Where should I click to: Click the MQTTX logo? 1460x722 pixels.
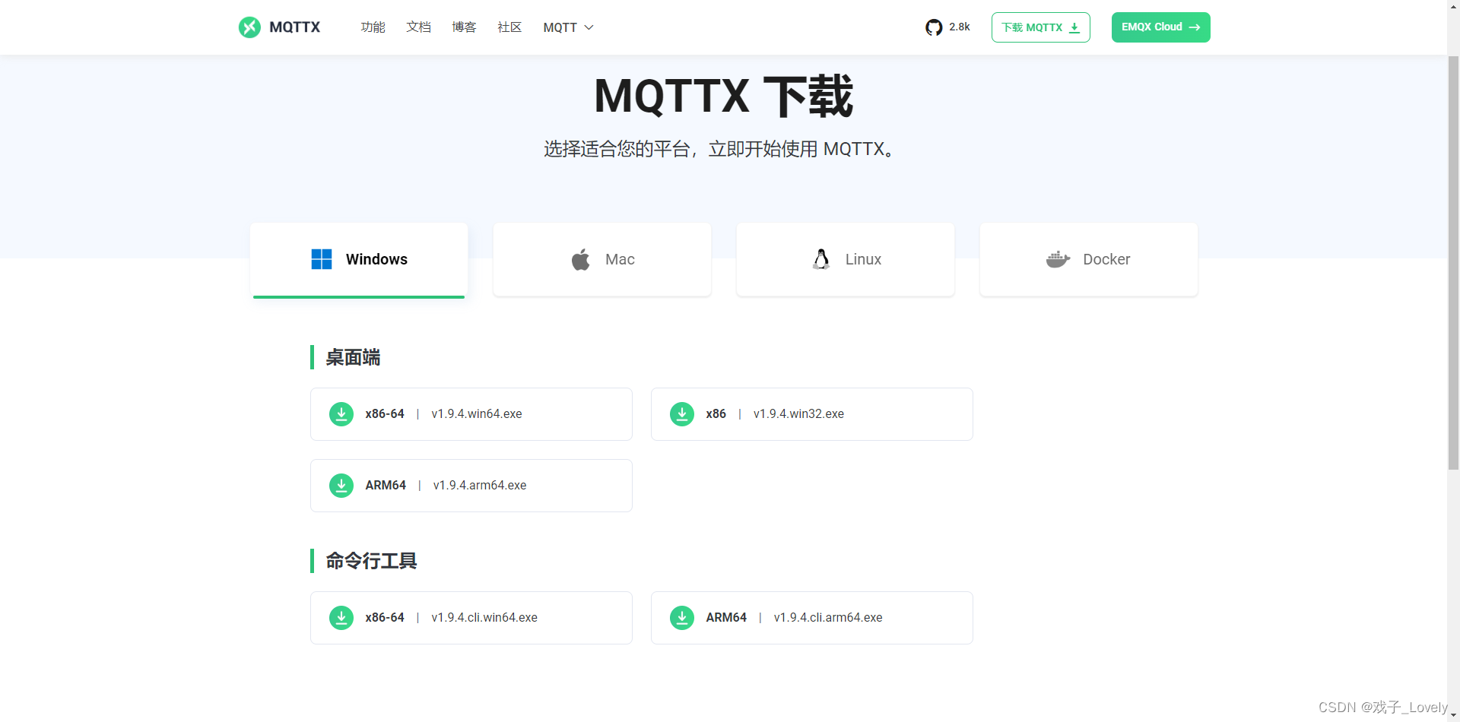coord(278,27)
